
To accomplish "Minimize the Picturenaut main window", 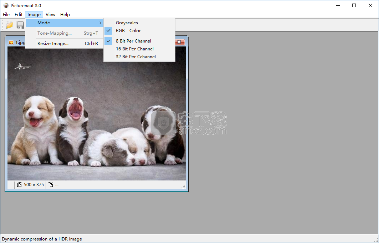I will [x=337, y=5].
